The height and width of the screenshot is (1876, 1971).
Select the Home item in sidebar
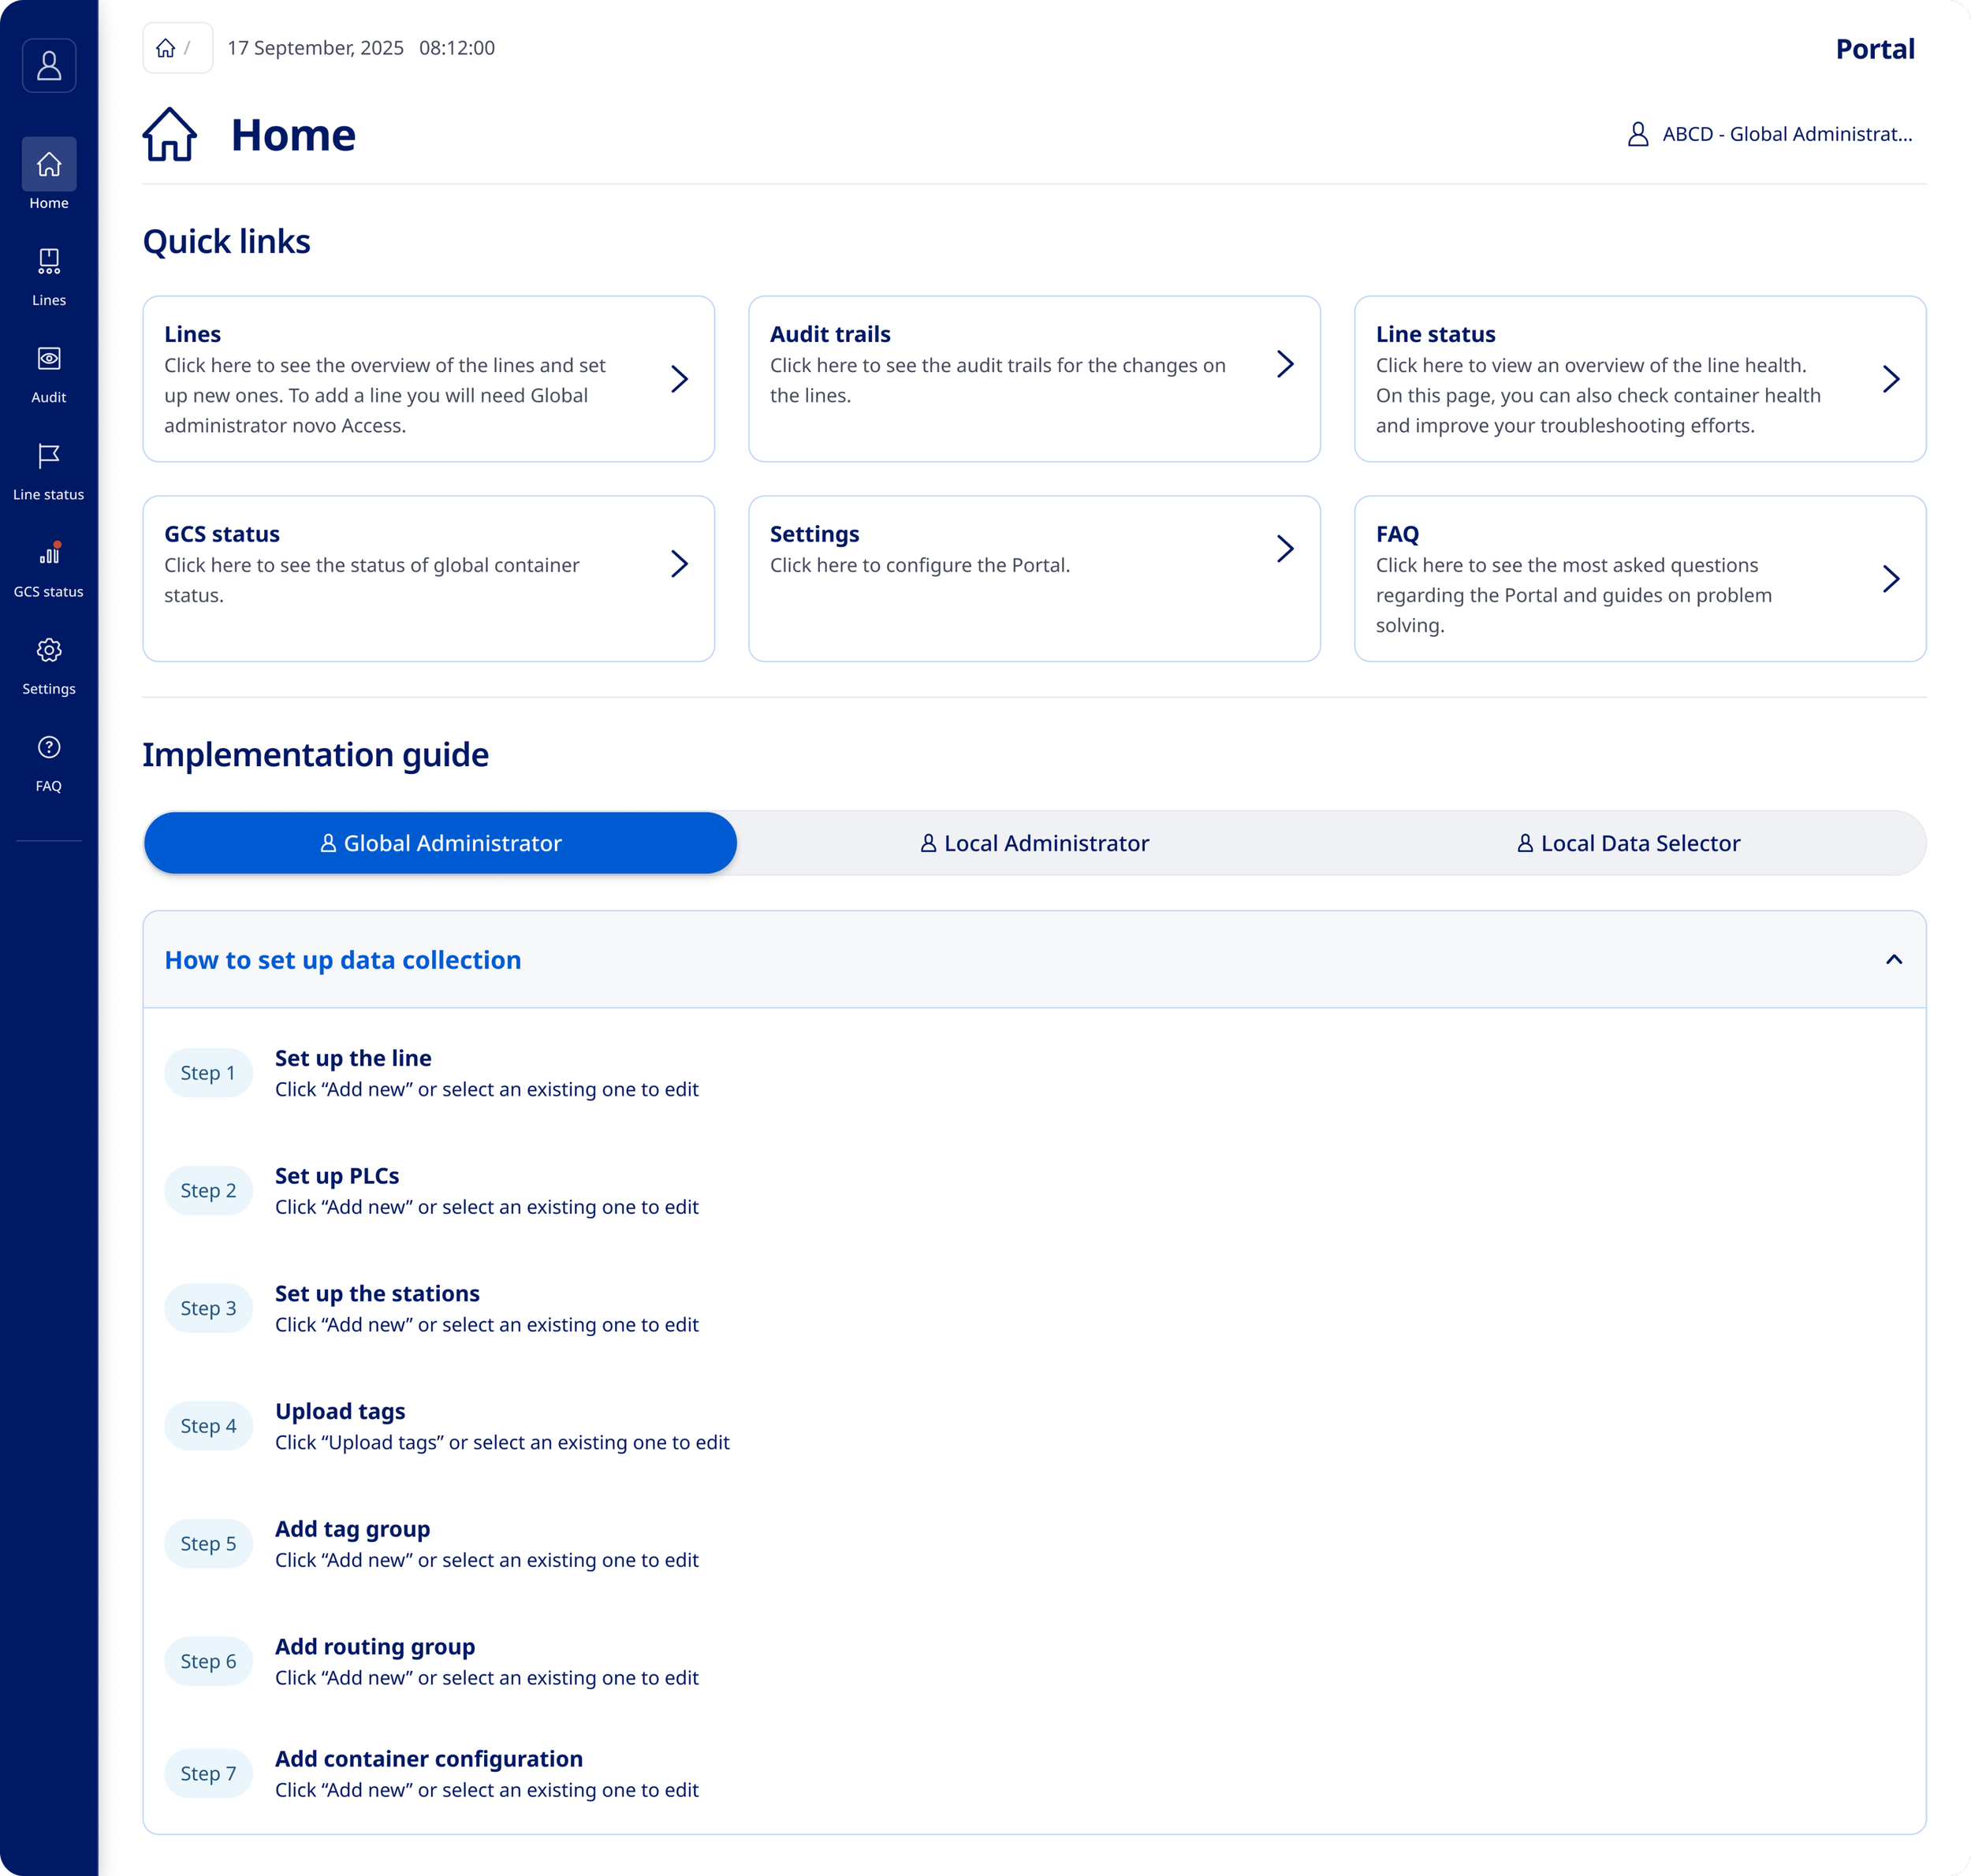click(49, 165)
